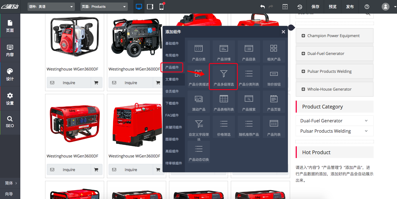Add the 产品搜索 component
This screenshot has width=397, height=199.
point(249,101)
